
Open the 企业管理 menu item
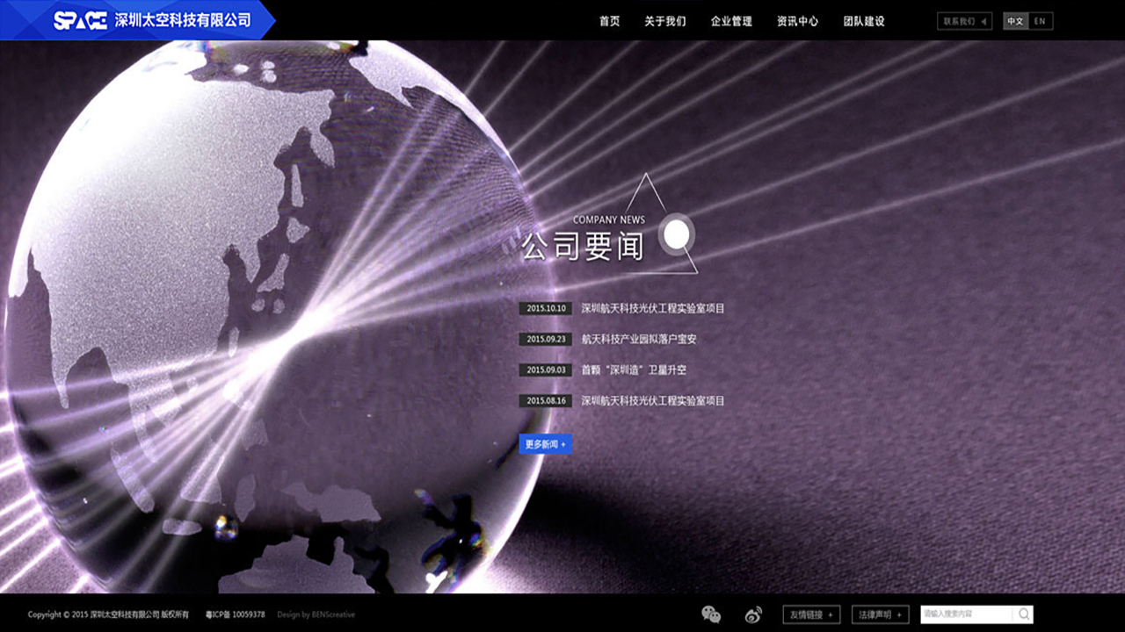(x=731, y=21)
